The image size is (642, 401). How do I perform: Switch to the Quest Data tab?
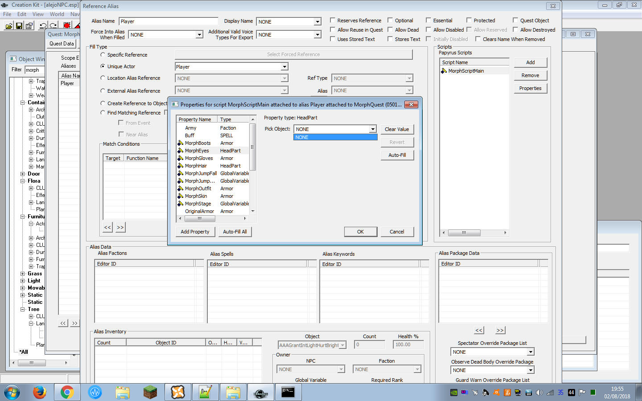pos(62,44)
